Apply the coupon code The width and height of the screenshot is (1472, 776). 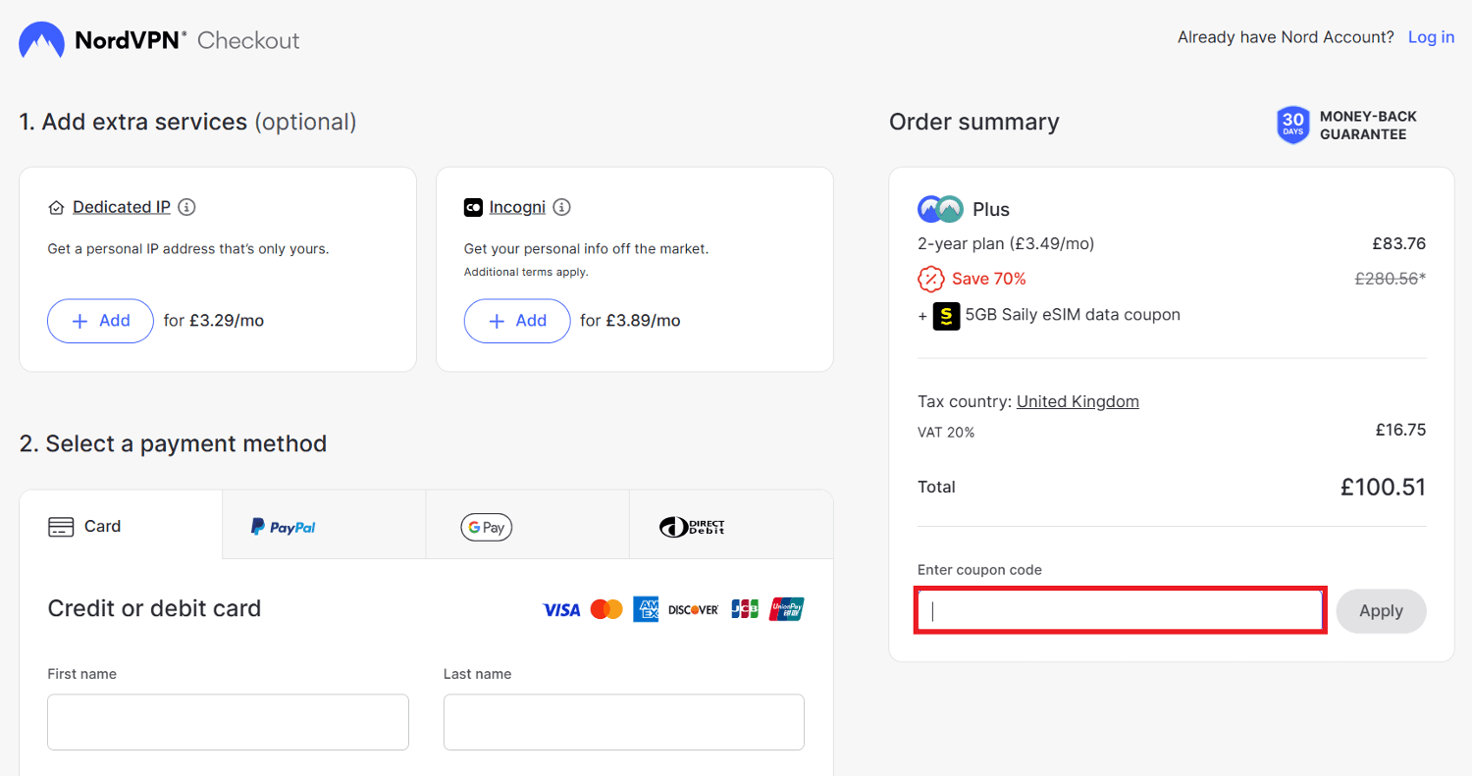[1381, 611]
